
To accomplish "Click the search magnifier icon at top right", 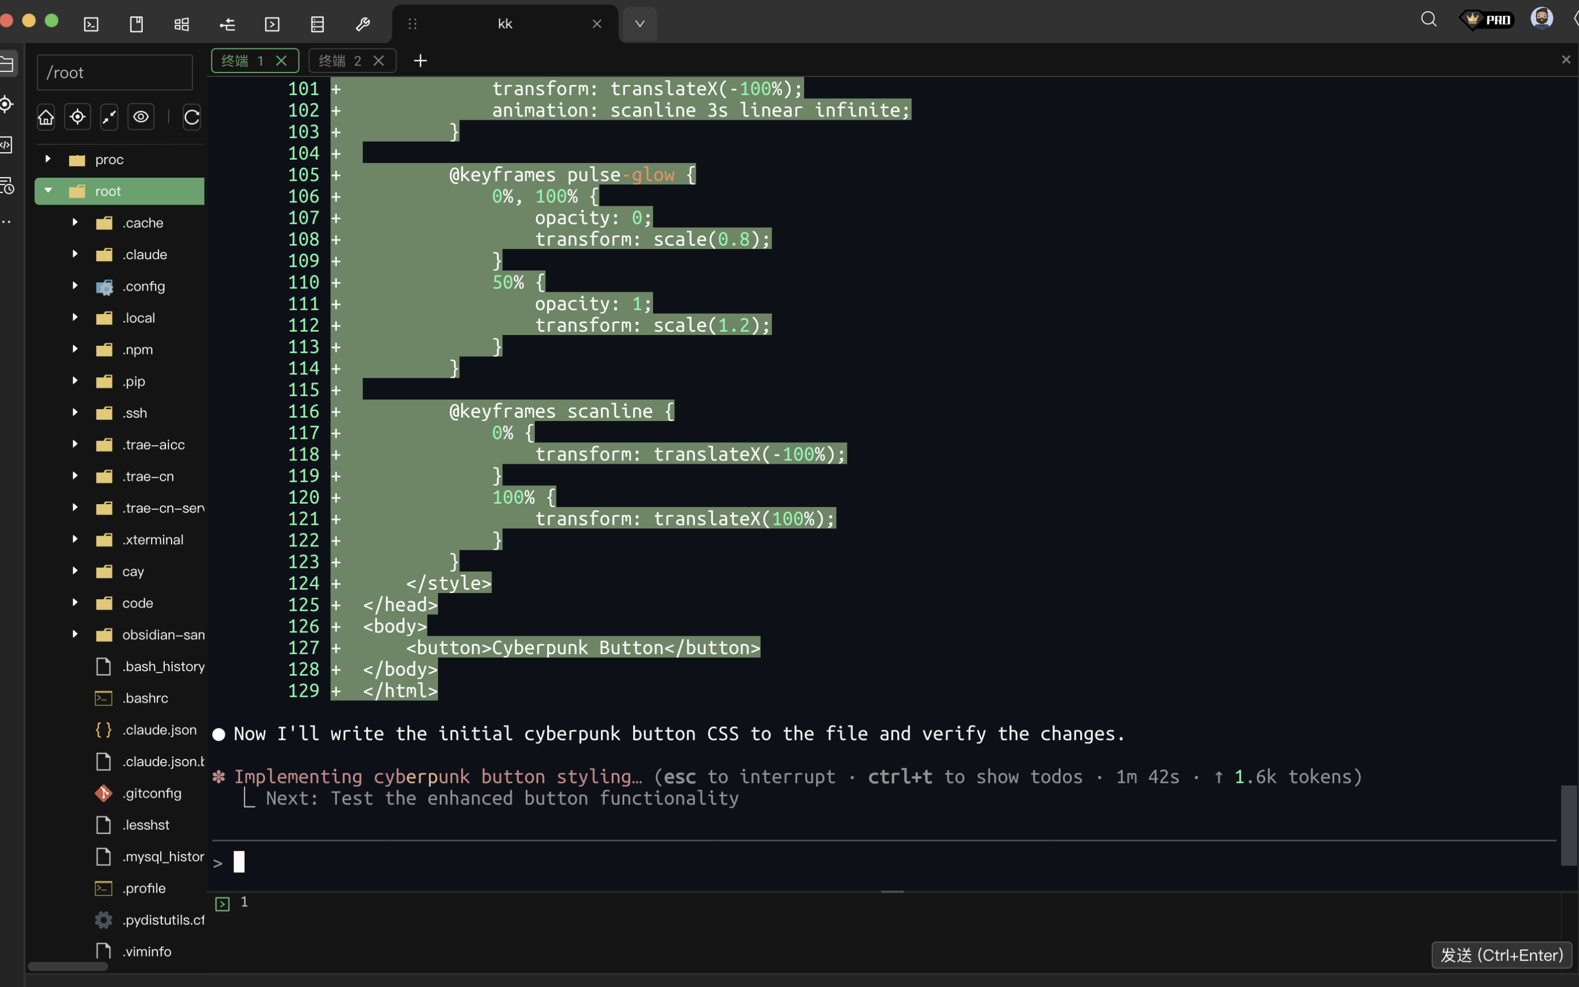I will (x=1428, y=20).
